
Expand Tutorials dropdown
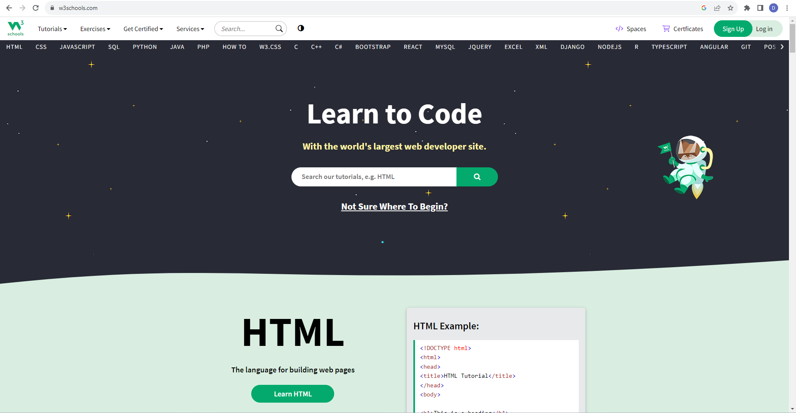click(x=52, y=29)
